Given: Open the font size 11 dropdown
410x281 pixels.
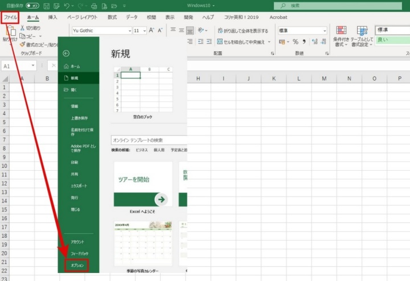Looking at the screenshot, I should pos(144,31).
